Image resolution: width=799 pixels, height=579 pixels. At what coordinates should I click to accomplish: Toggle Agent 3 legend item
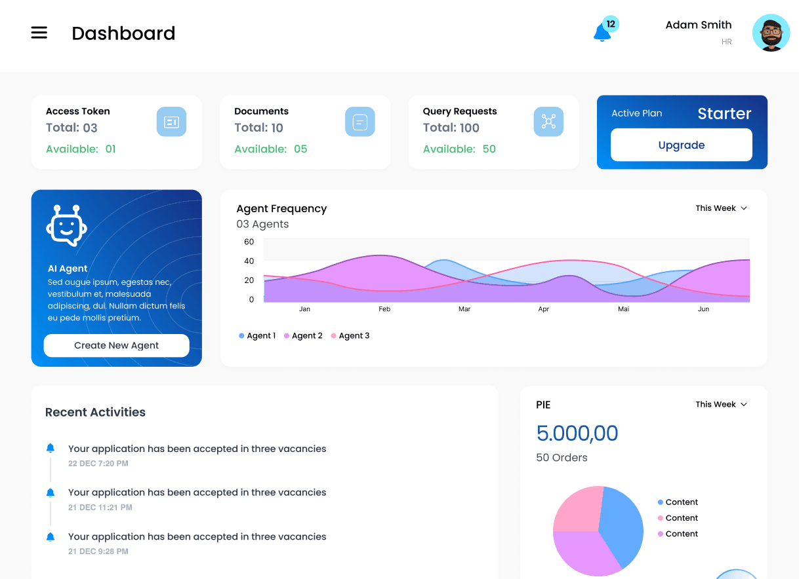[x=350, y=335]
